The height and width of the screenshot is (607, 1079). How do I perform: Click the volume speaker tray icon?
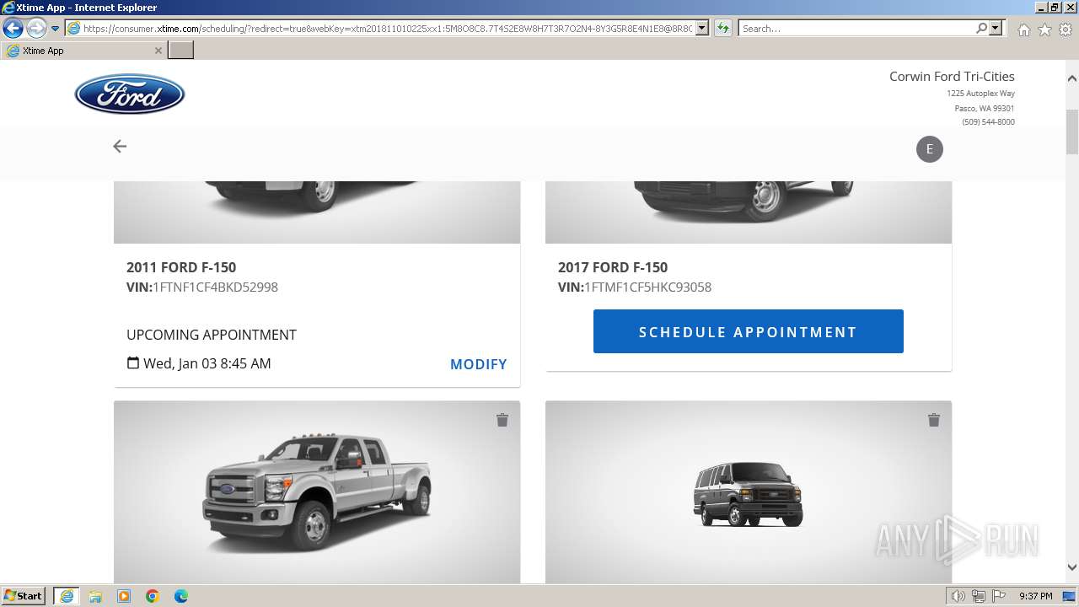tap(958, 596)
